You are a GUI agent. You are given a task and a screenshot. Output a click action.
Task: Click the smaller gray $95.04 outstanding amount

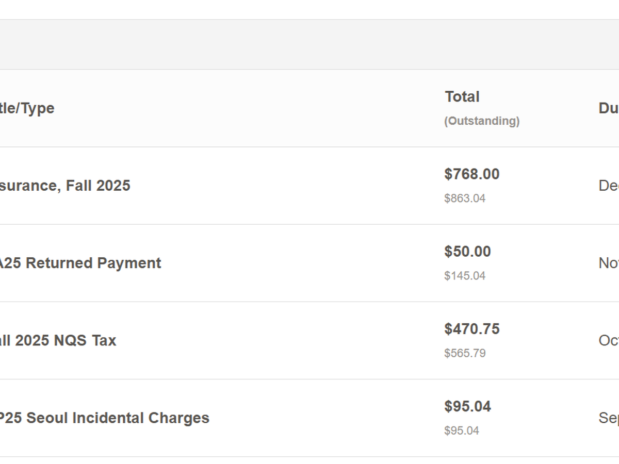(x=462, y=430)
